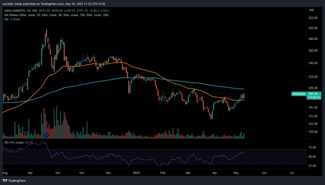Click the 220.00 price axis label
325x185 pixels.
coord(313,77)
